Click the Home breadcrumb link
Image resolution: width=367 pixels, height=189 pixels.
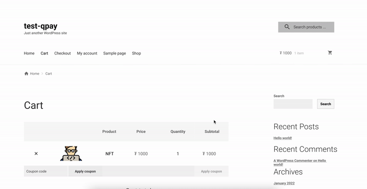point(35,74)
